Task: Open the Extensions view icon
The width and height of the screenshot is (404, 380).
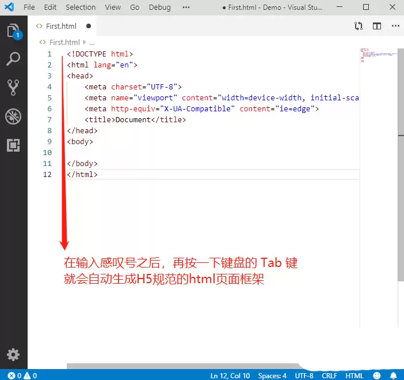Action: tap(13, 145)
